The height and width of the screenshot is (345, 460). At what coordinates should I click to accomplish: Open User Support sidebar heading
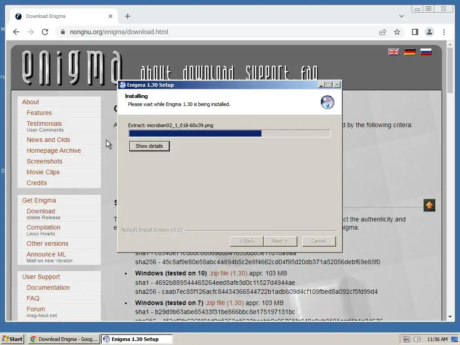pyautogui.click(x=41, y=277)
